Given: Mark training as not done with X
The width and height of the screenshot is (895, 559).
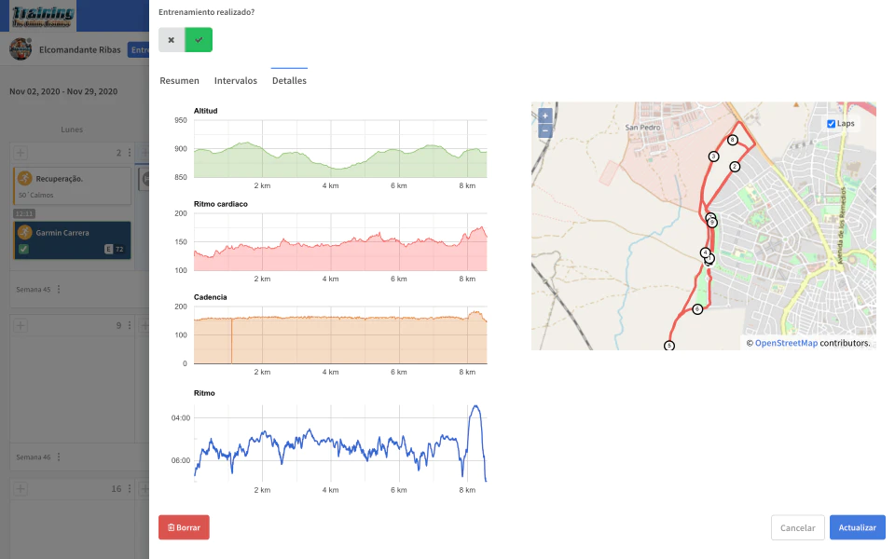Looking at the screenshot, I should click(x=172, y=40).
